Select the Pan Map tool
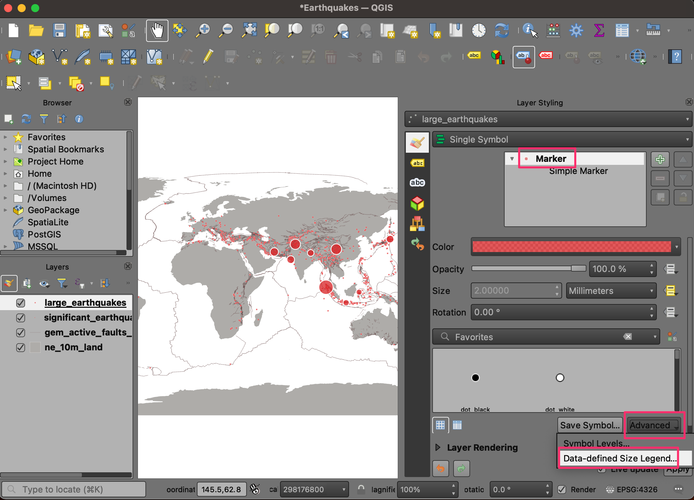 157,31
